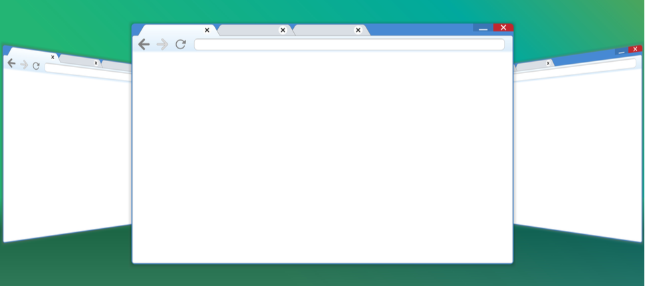The height and width of the screenshot is (286, 645).
Task: Go forward in the left tilted browser window
Action: 24,65
